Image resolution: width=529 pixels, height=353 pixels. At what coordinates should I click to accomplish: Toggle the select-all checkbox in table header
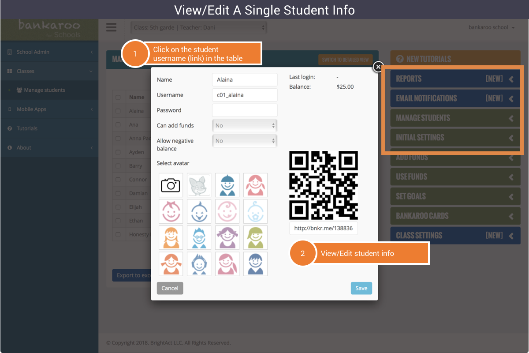coord(118,97)
